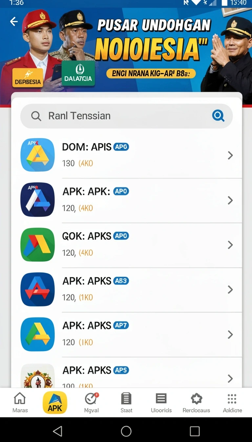Expand the APK: APK: row chevron
This screenshot has width=252, height=442.
(x=230, y=200)
